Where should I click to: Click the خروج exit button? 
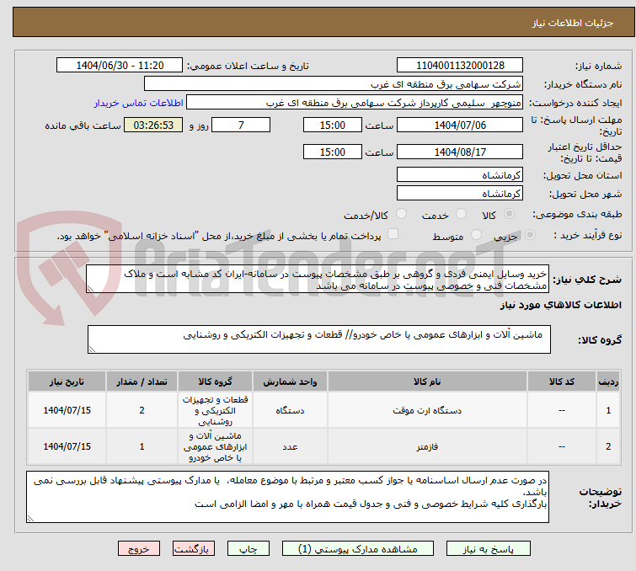(139, 549)
